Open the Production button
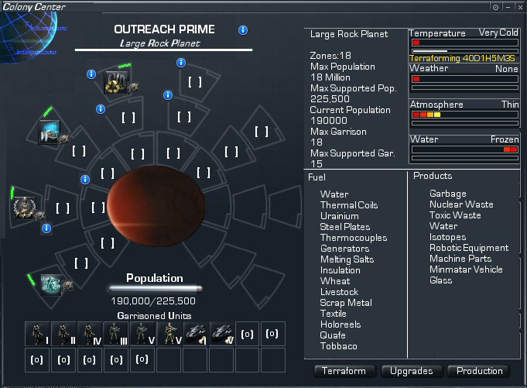The height and width of the screenshot is (388, 527). [x=479, y=371]
